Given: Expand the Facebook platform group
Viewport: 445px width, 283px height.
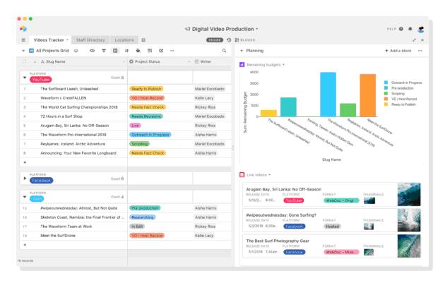Looking at the screenshot, I should point(25,179).
